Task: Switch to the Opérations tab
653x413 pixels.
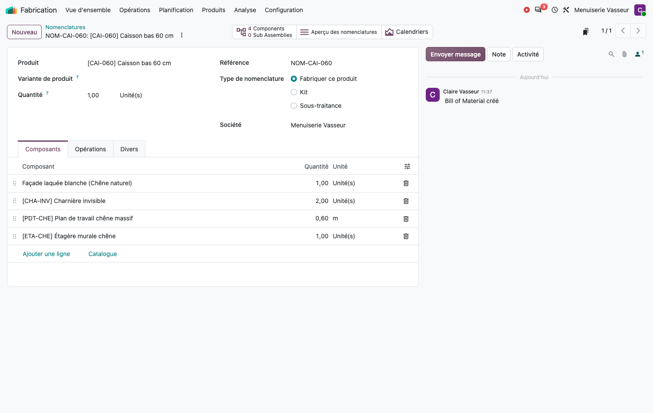Action: click(x=91, y=149)
